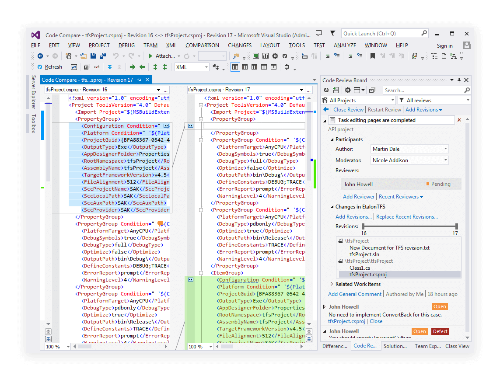Click the Find in Files icon
The width and height of the screenshot is (500, 386).
[x=236, y=56]
